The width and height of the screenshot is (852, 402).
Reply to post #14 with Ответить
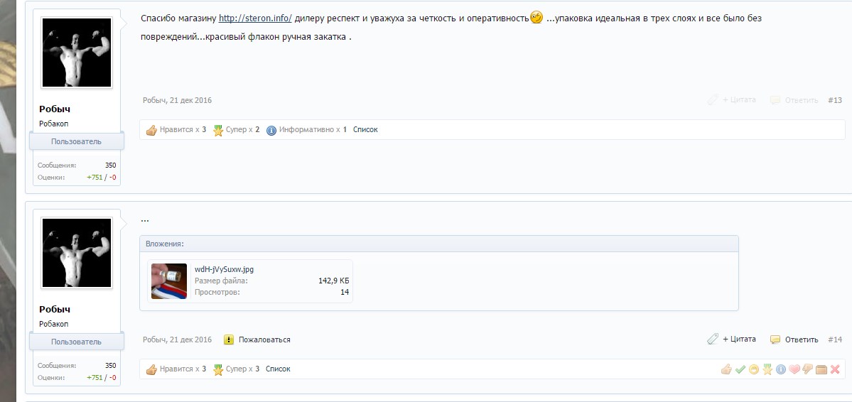[801, 339]
